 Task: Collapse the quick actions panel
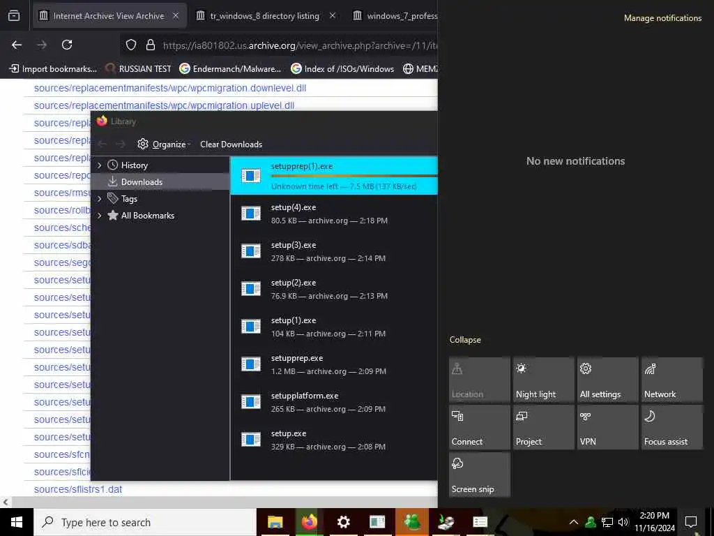(465, 340)
